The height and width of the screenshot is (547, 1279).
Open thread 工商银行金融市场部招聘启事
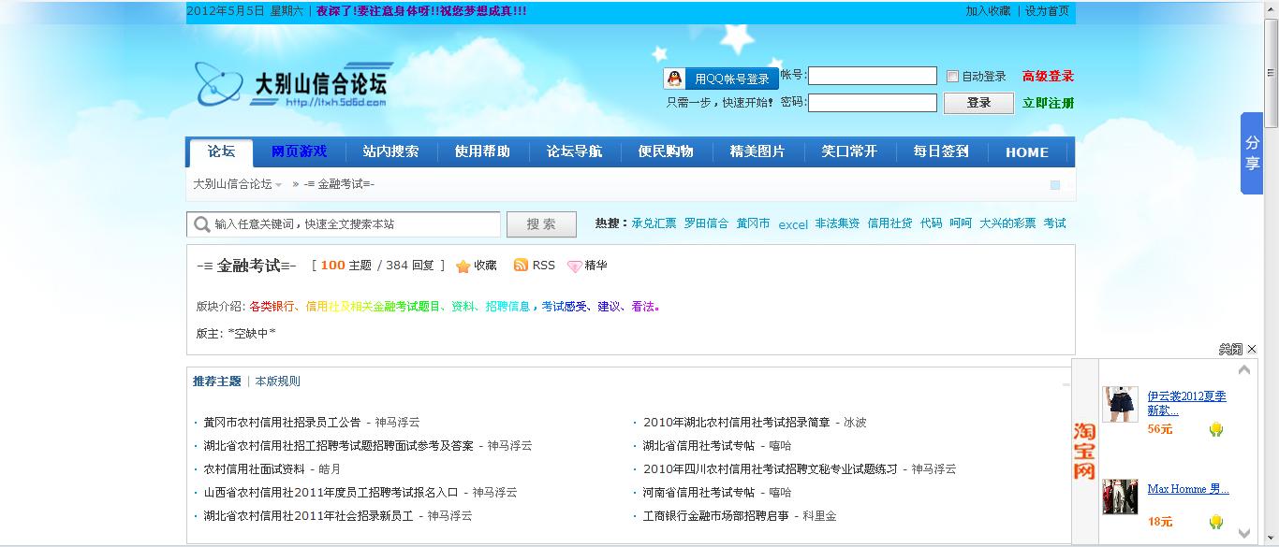coord(715,516)
